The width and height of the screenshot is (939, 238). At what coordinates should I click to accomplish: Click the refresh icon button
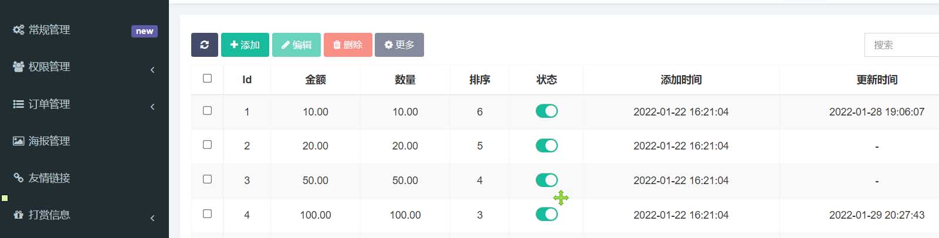tap(204, 45)
